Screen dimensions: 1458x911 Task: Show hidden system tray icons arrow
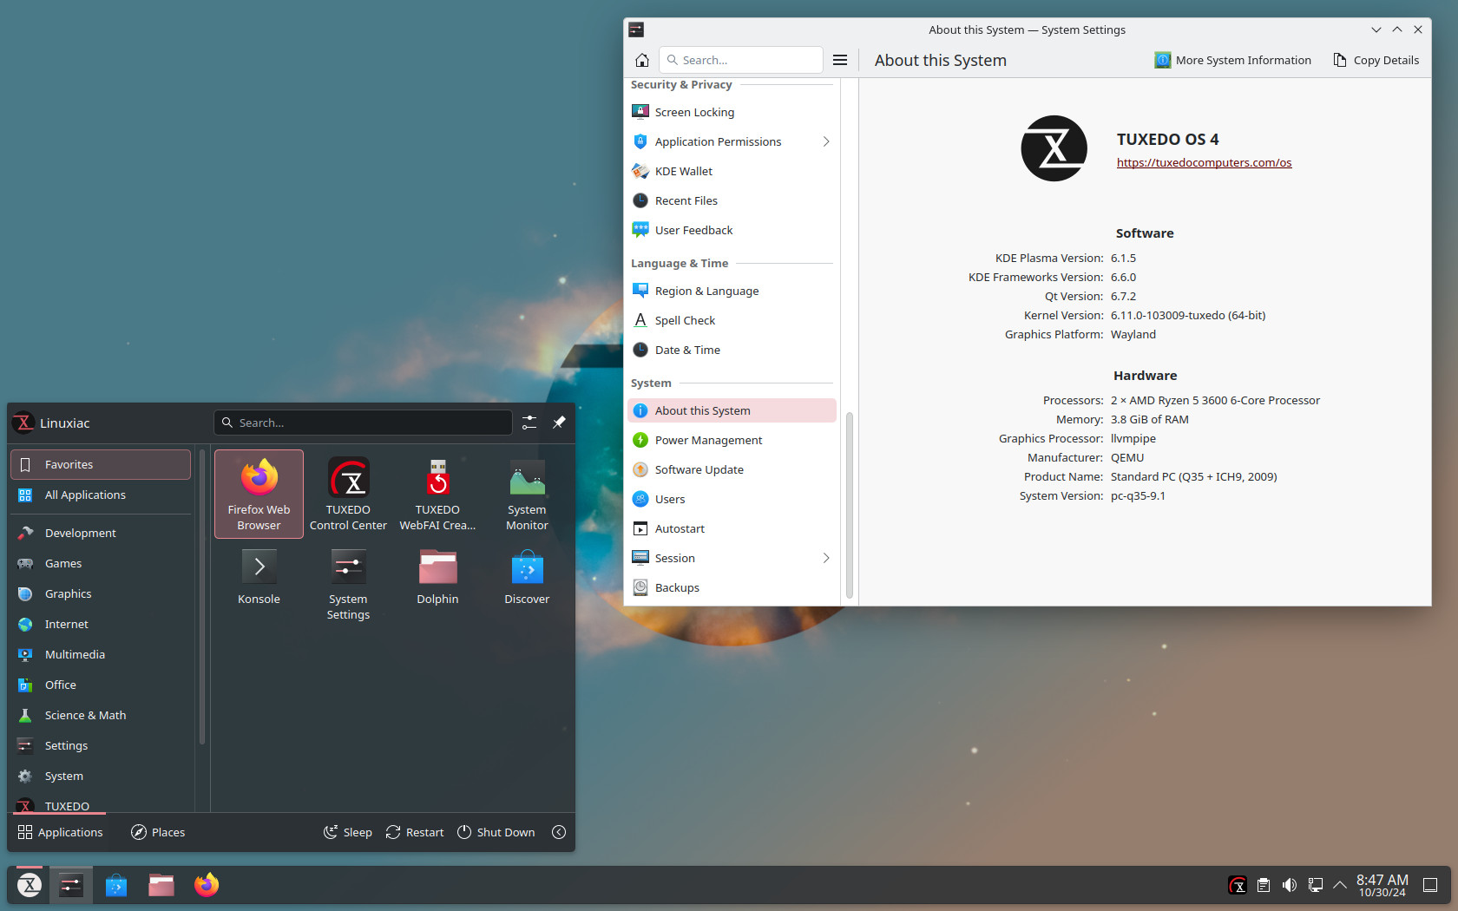1340,885
